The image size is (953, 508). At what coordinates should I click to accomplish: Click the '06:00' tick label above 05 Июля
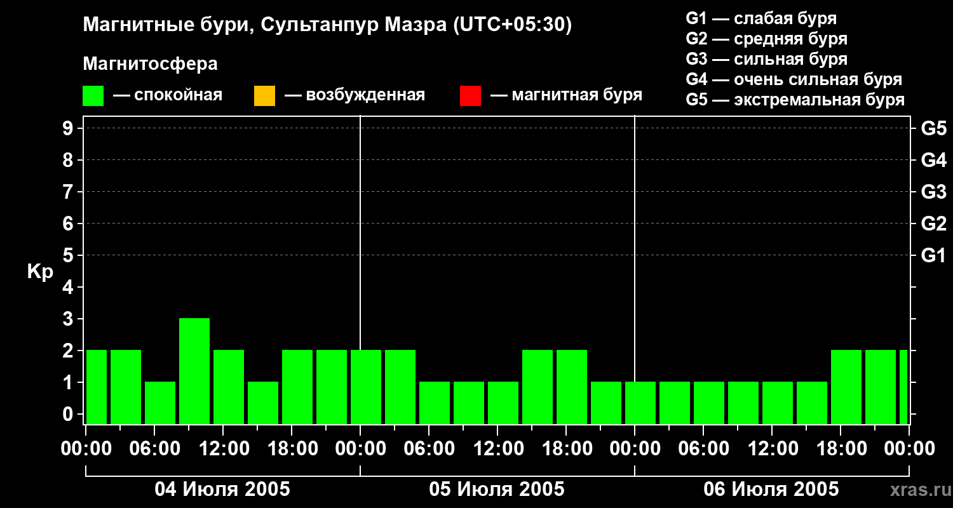point(429,449)
